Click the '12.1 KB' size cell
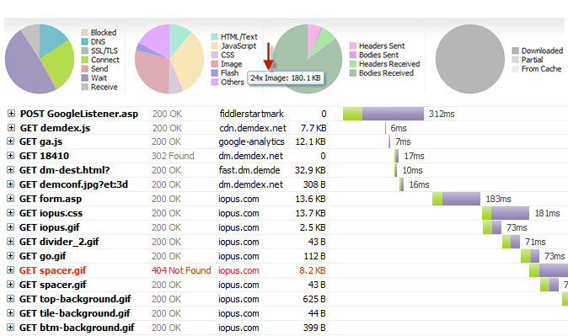 click(310, 141)
